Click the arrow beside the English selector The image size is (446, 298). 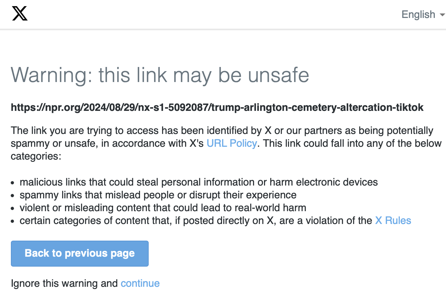click(442, 15)
